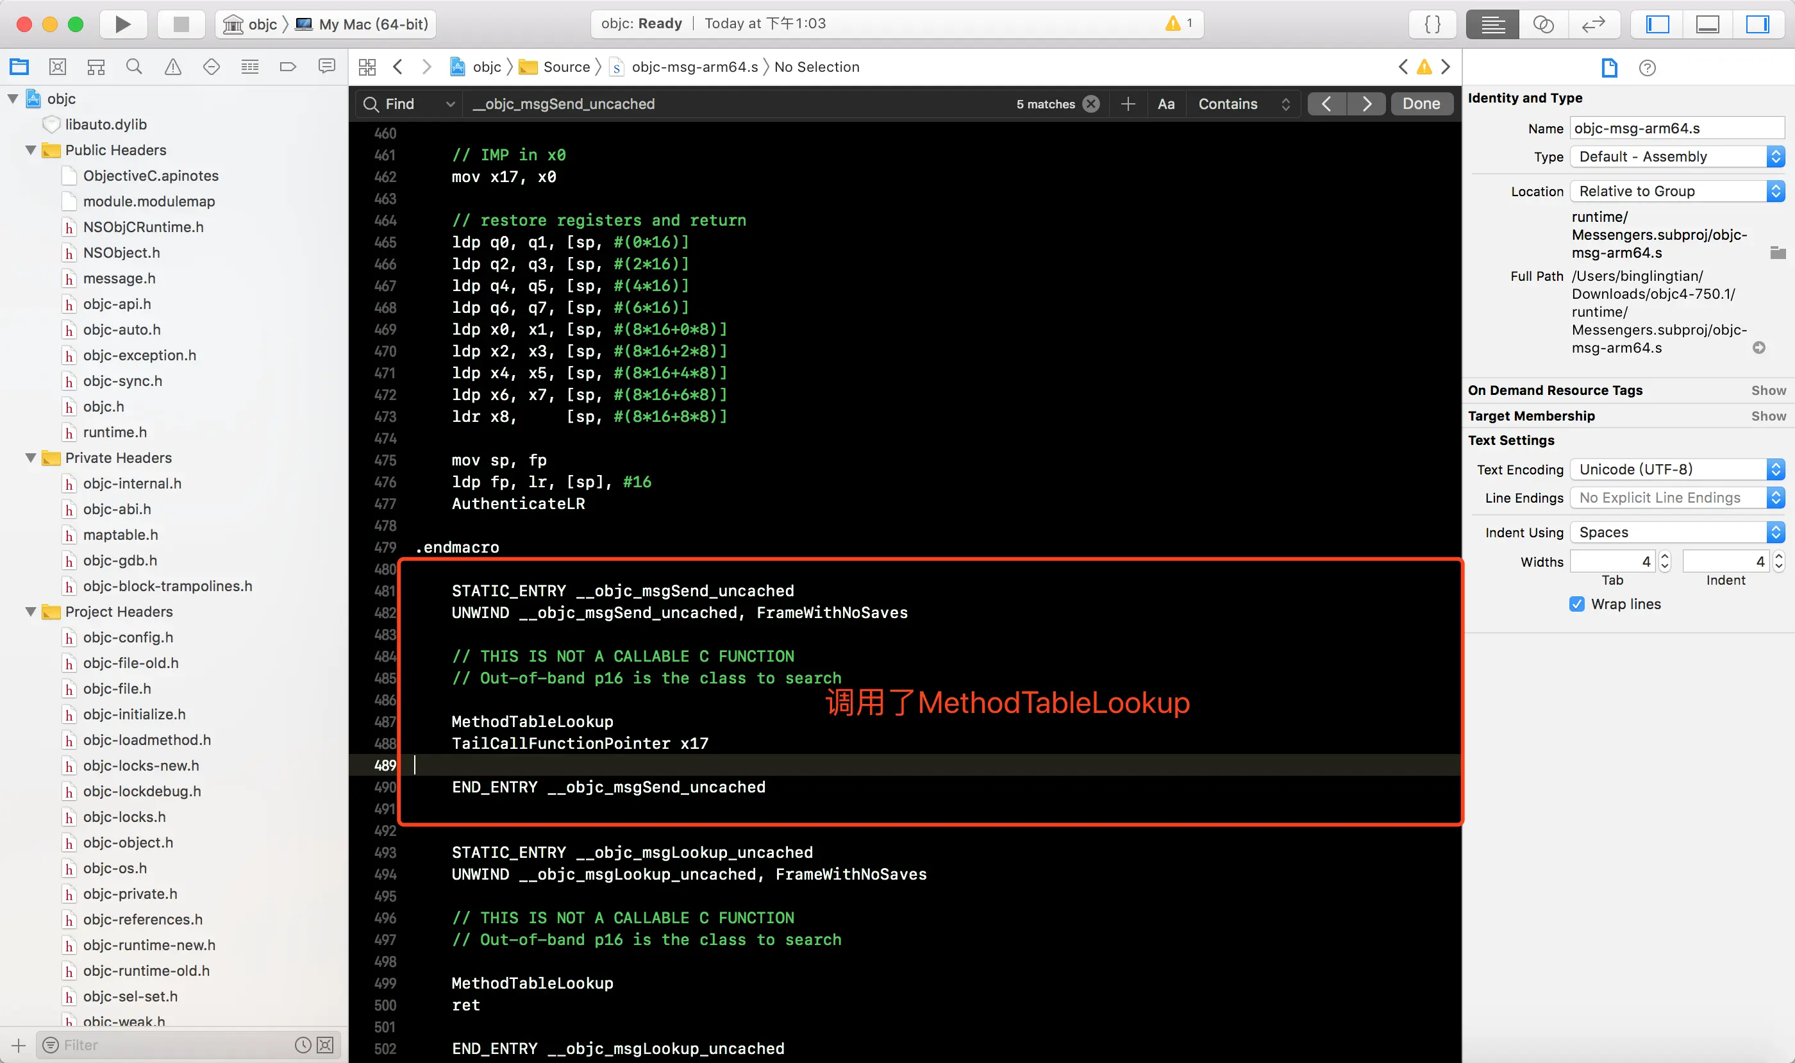
Task: Click the Run (play) button
Action: (x=122, y=24)
